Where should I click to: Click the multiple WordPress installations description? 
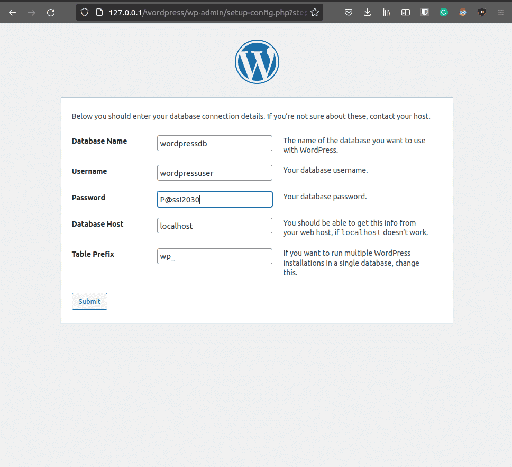pos(351,263)
